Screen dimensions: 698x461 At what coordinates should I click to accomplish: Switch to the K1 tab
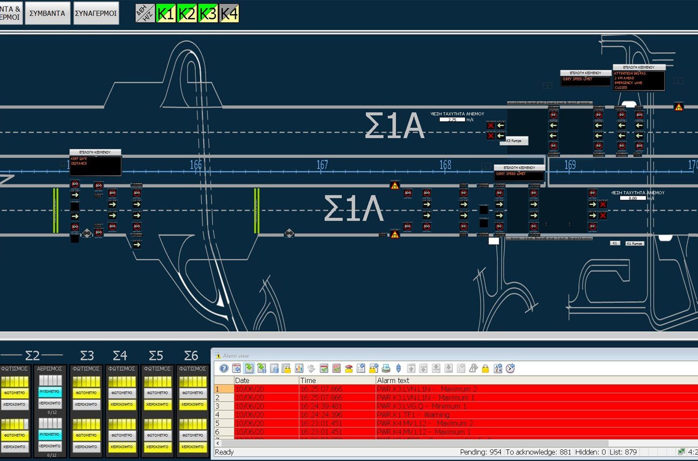[166, 14]
